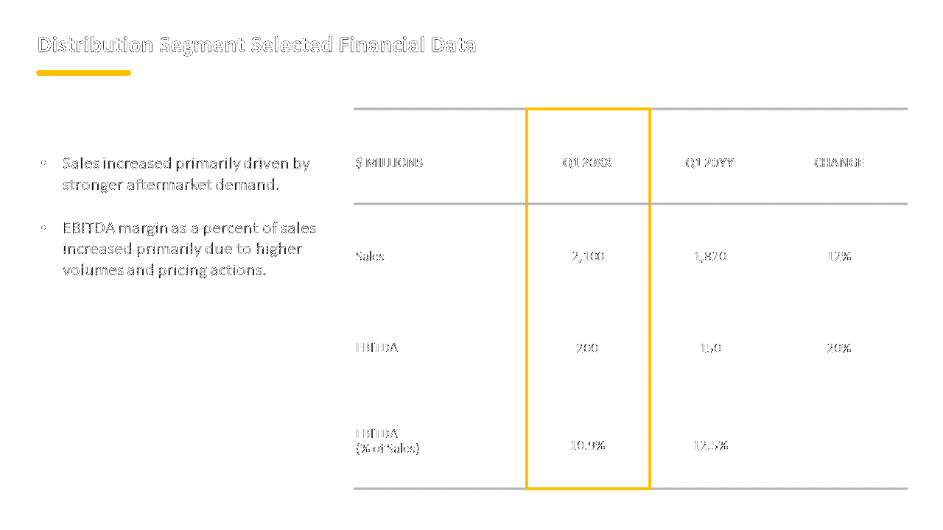
Task: Select the 12% sales change cell
Action: [839, 256]
